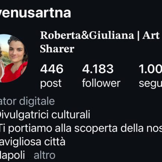Screen dimensions: 162x162
Task: Open the 4.183 follower list
Action: pos(98,69)
